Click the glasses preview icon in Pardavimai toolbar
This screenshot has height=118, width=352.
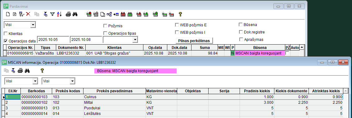(21, 14)
